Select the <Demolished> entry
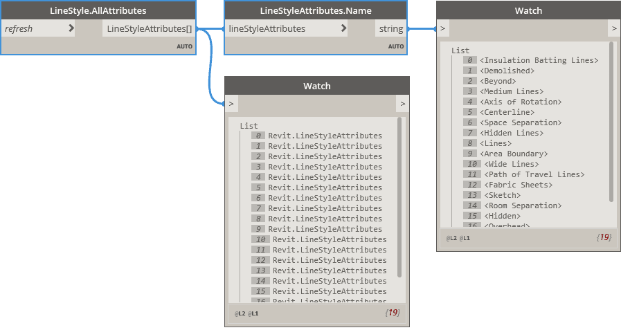The height and width of the screenshot is (330, 621). coord(507,71)
